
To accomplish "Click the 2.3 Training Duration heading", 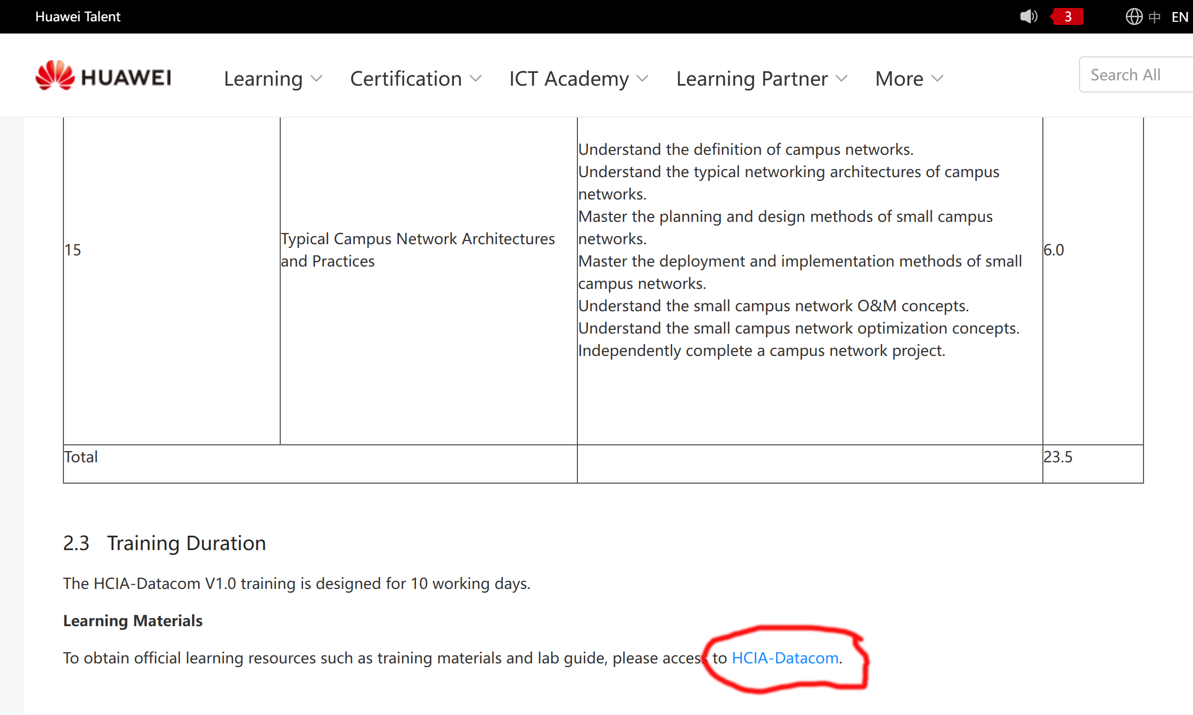I will pos(165,543).
